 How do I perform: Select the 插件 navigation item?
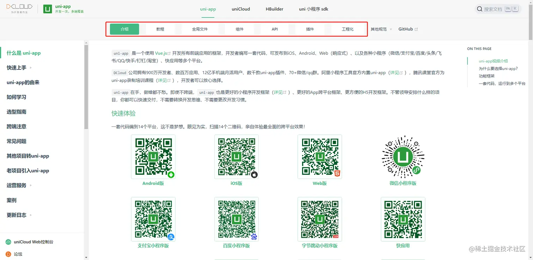click(310, 29)
